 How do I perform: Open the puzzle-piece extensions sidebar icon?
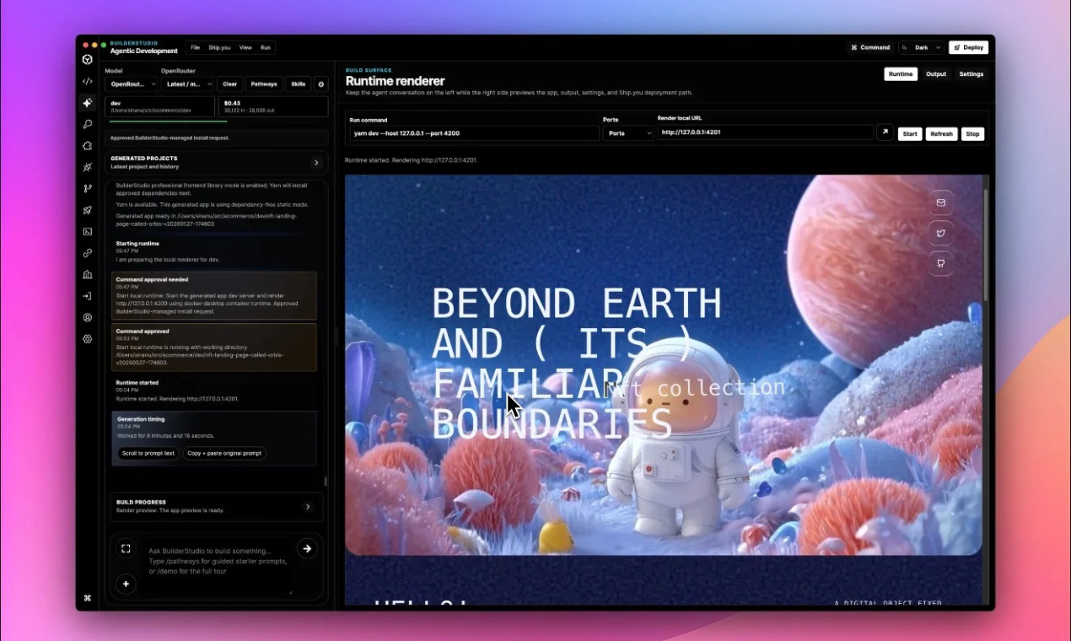[87, 146]
